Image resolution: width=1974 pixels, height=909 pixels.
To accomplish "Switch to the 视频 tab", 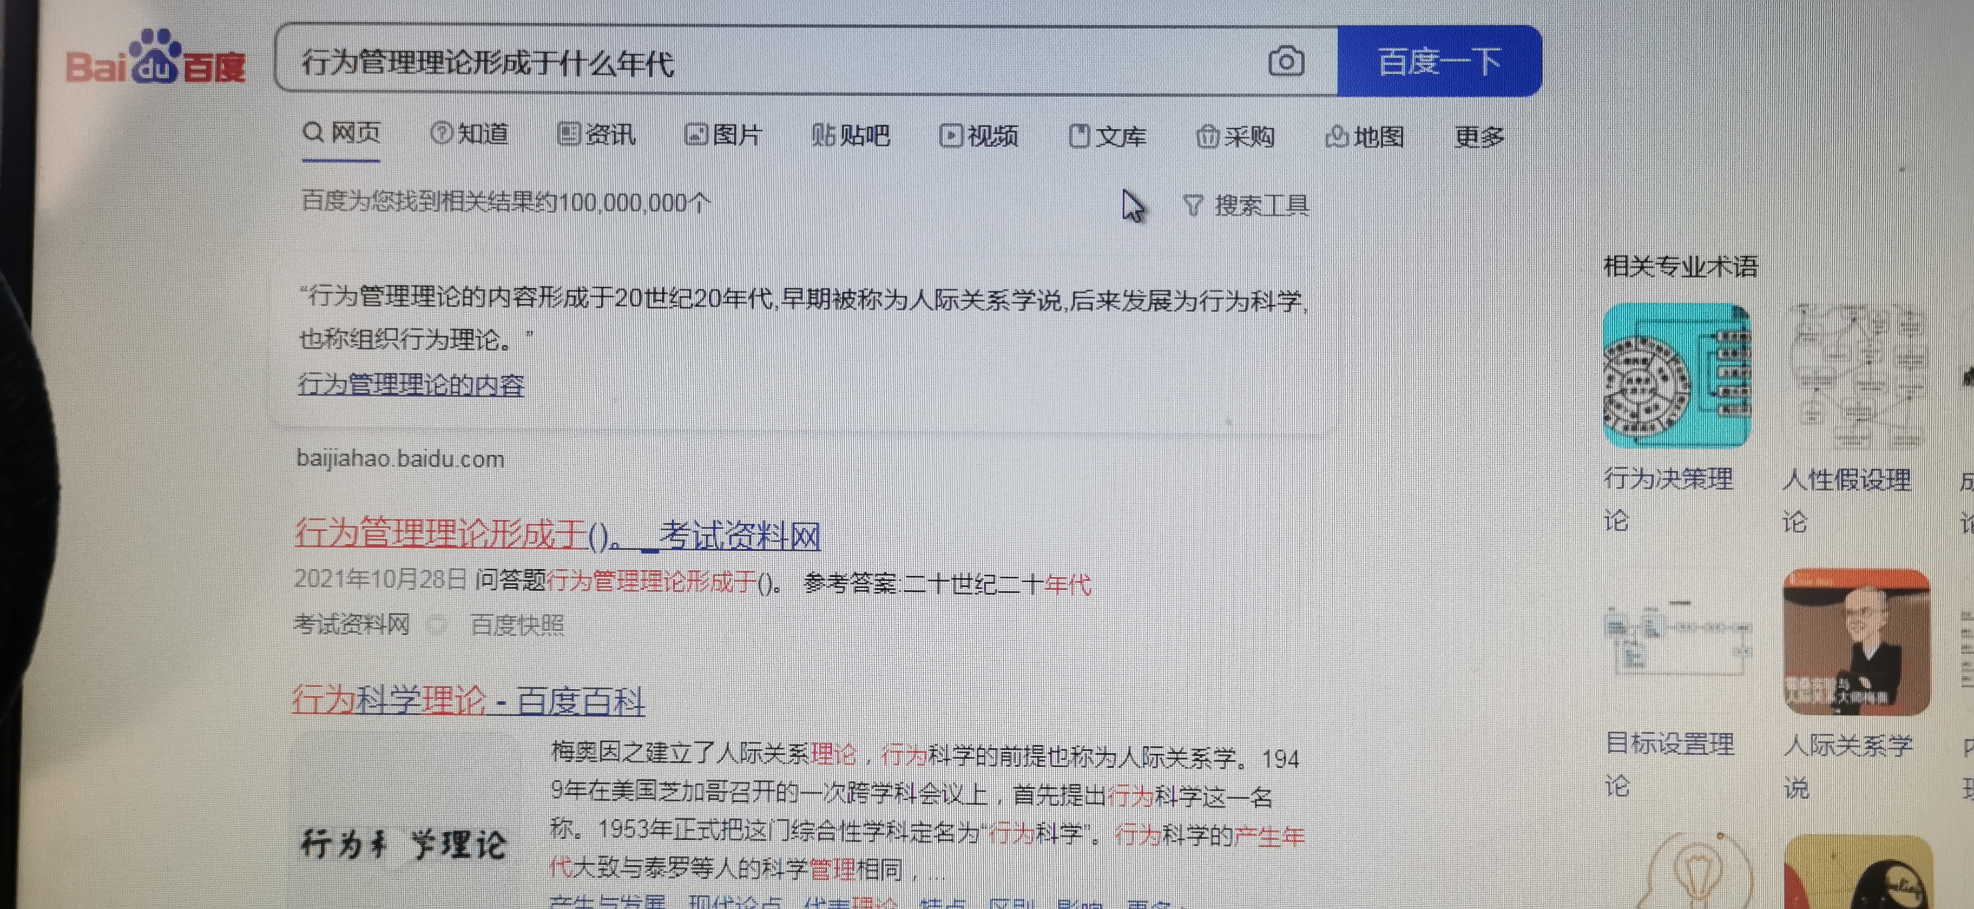I will click(x=978, y=136).
